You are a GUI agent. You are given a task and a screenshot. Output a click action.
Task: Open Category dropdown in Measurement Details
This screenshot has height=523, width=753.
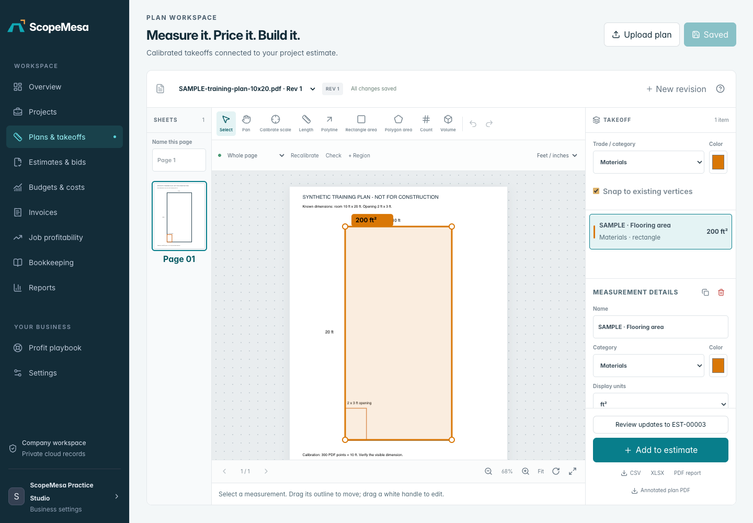click(648, 366)
